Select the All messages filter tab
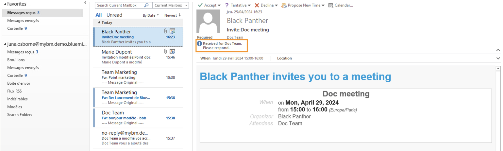This screenshot has height=151, width=503. 98,15
